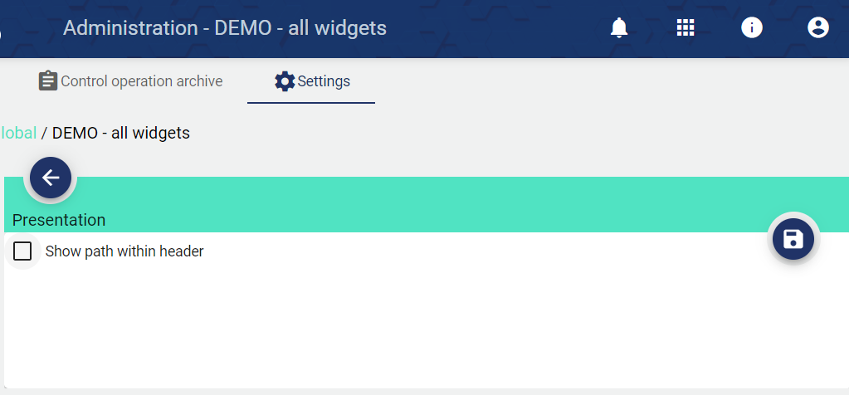
Task: Select the Settings tab label
Action: [324, 81]
